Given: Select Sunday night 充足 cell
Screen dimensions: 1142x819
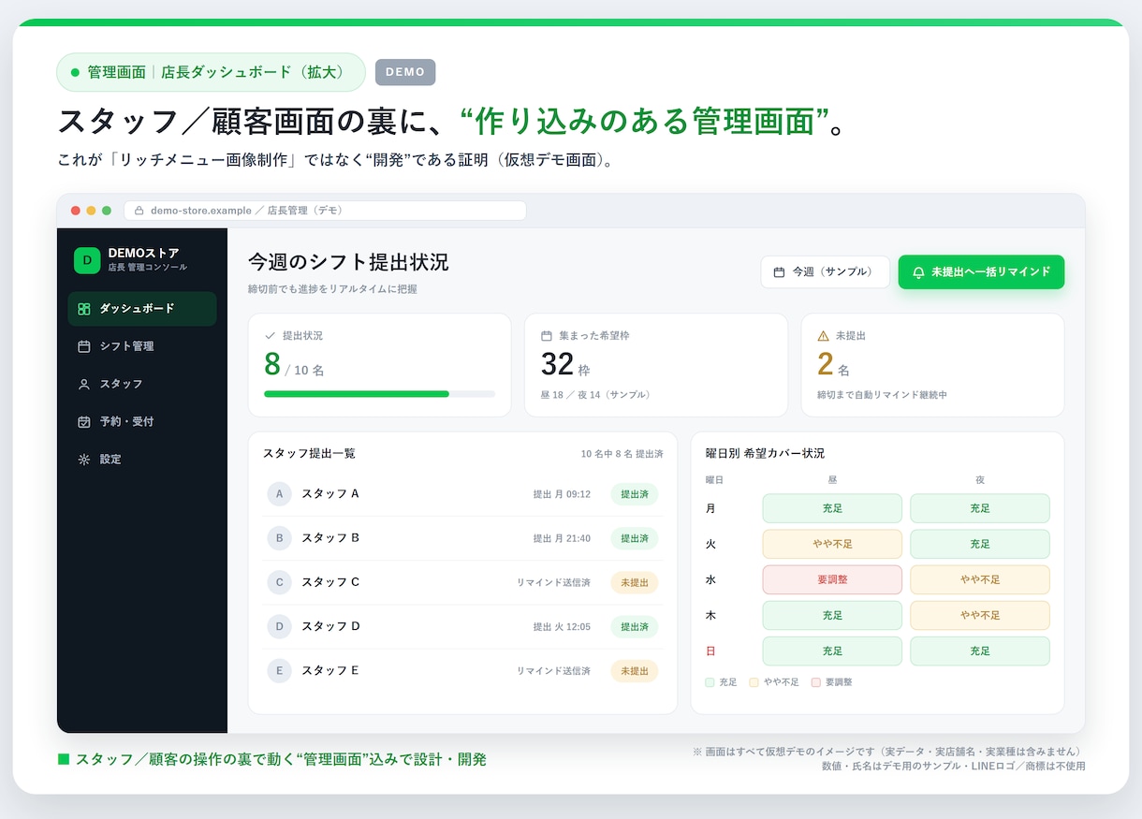Looking at the screenshot, I should 980,651.
